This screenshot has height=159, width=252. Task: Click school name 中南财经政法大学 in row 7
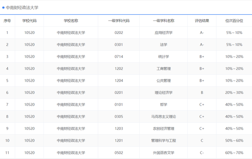[71, 105]
